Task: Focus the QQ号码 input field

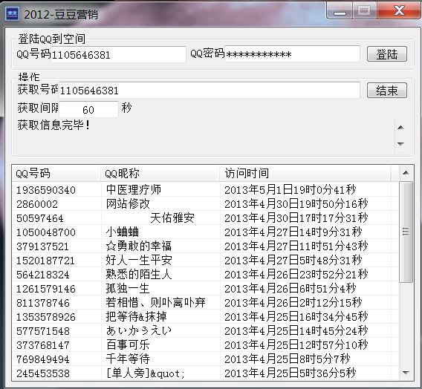Action: 118,55
